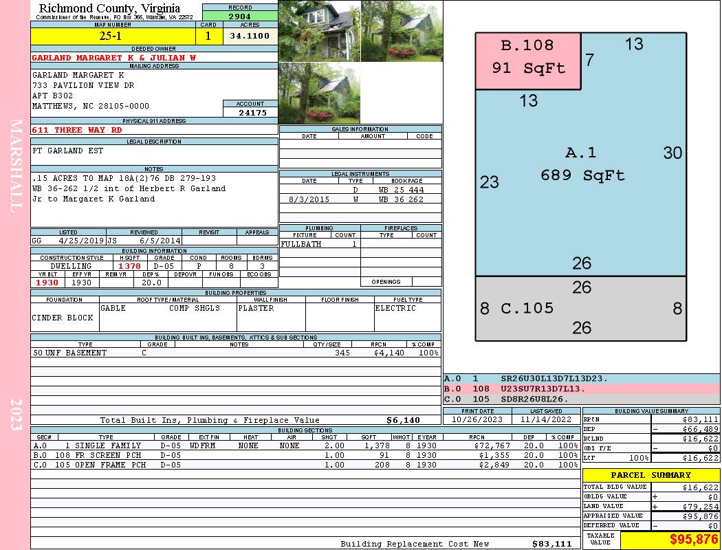Screen dimensions: 722x550
Task: Click section A.0 RPCN value $72,767
Action: click(x=492, y=445)
